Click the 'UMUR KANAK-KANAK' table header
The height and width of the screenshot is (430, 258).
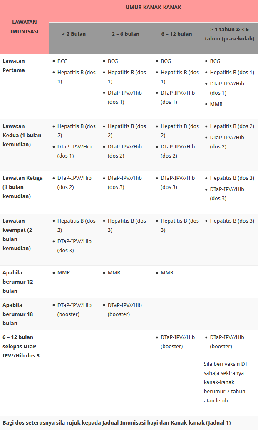(x=153, y=8)
